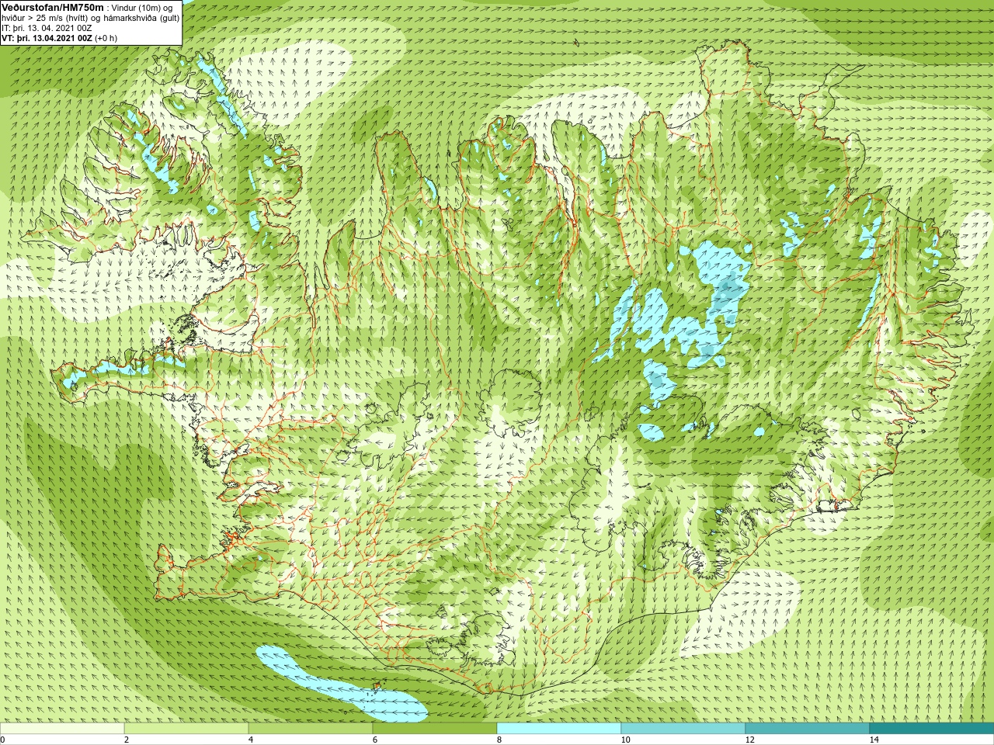The width and height of the screenshot is (994, 745).
Task: Click the 'IT: þri. 13. 04. 2021 00Z' line
Action: 47,28
